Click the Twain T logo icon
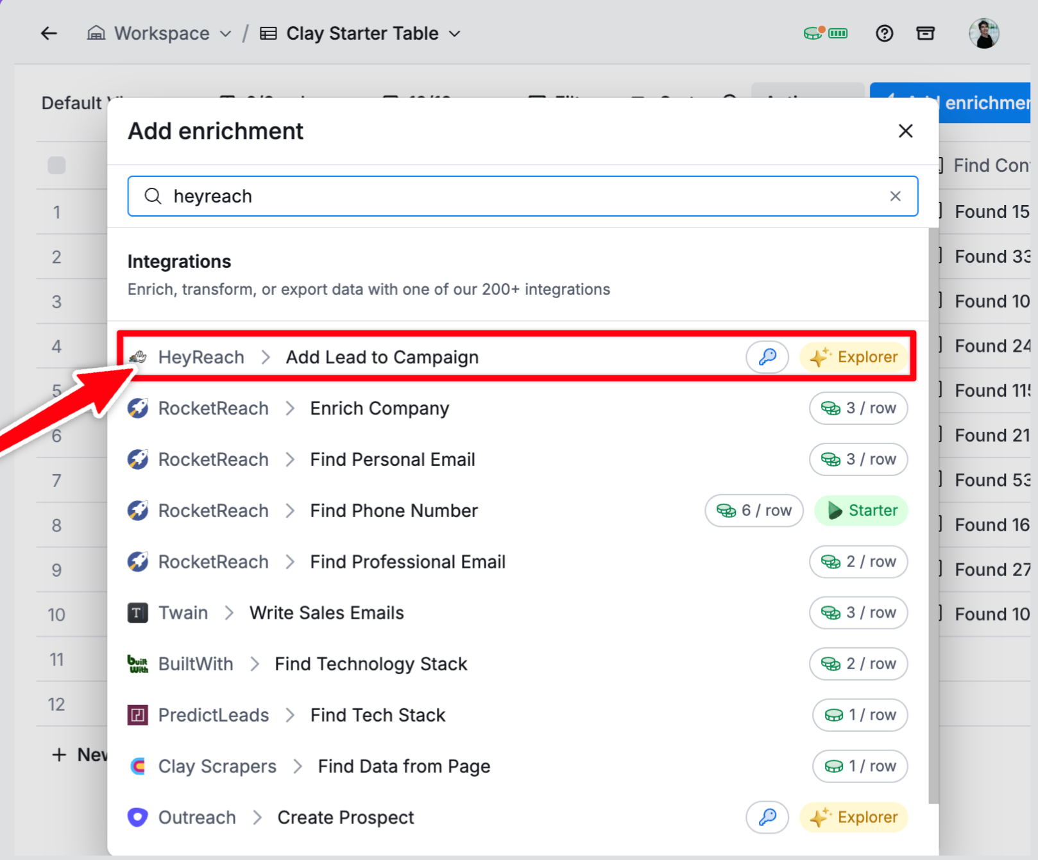Image resolution: width=1038 pixels, height=860 pixels. [x=137, y=613]
